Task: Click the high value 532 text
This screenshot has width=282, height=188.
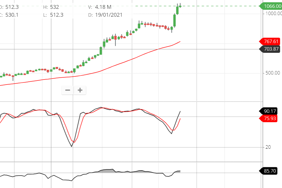Action: (54, 7)
